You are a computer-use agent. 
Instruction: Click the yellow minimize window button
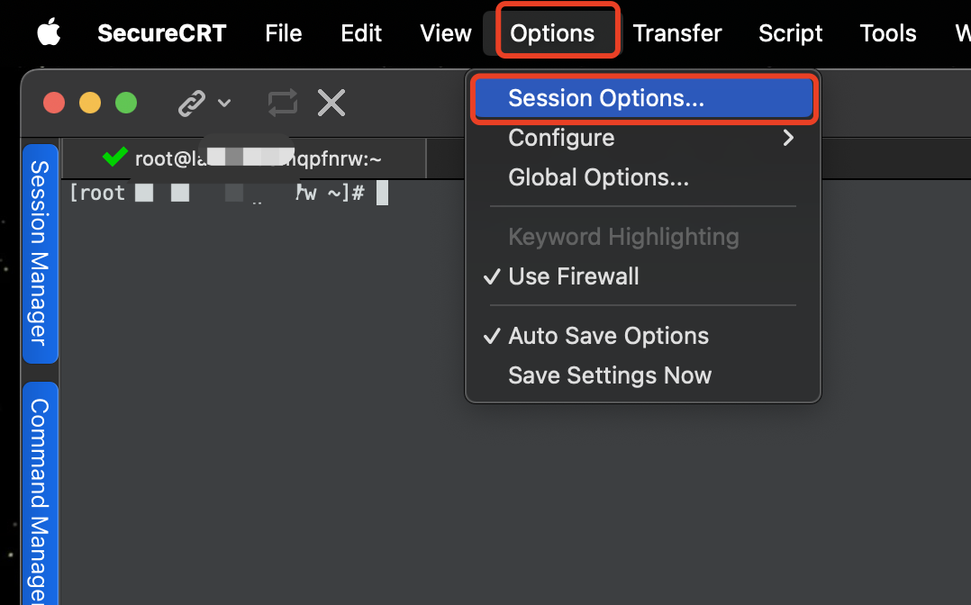[90, 103]
